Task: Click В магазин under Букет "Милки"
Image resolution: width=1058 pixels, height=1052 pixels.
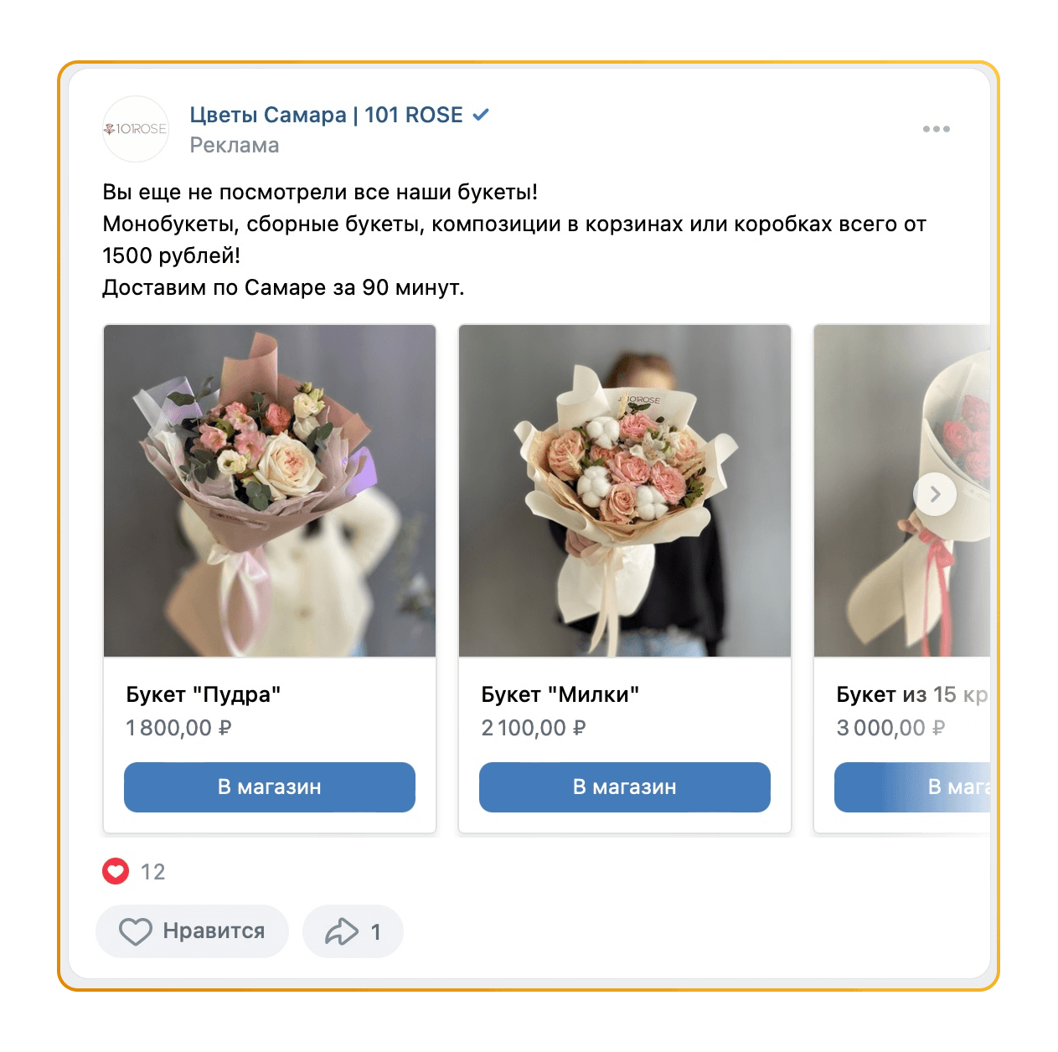Action: 625,787
